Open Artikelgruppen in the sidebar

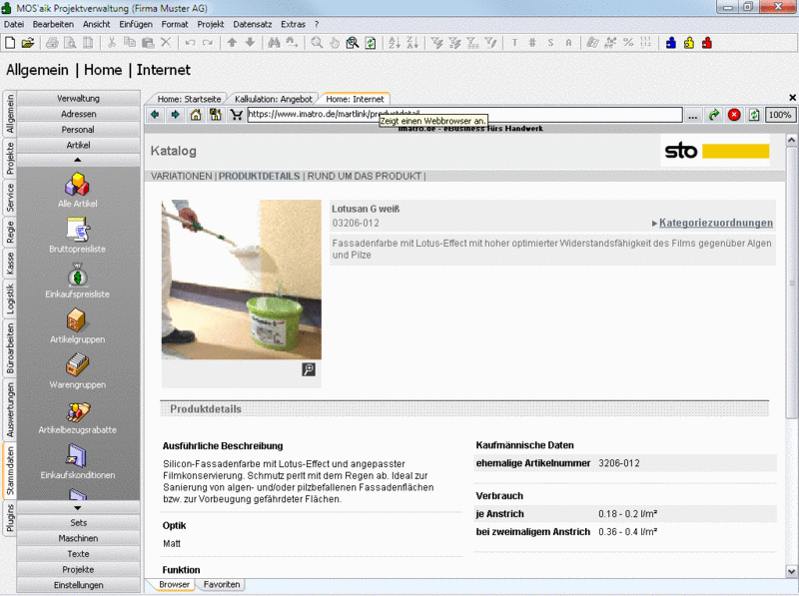tap(78, 326)
